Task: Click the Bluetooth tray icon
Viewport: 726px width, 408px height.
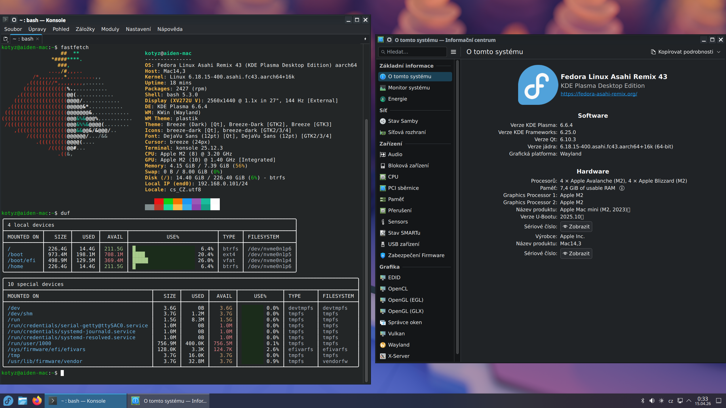Action: coord(643,401)
